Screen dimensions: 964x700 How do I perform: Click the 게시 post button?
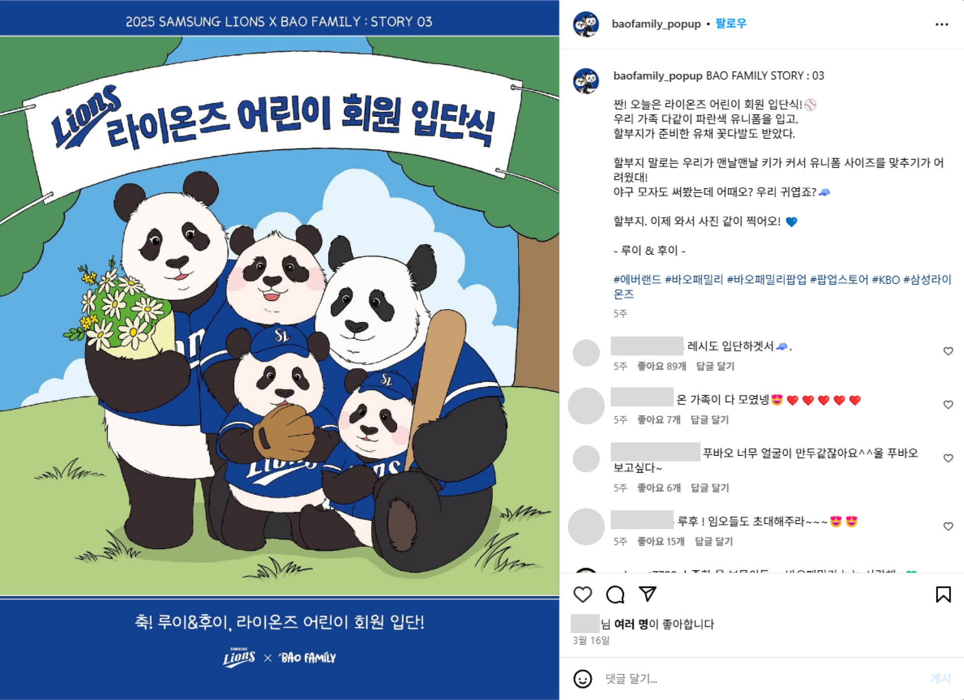pyautogui.click(x=941, y=679)
